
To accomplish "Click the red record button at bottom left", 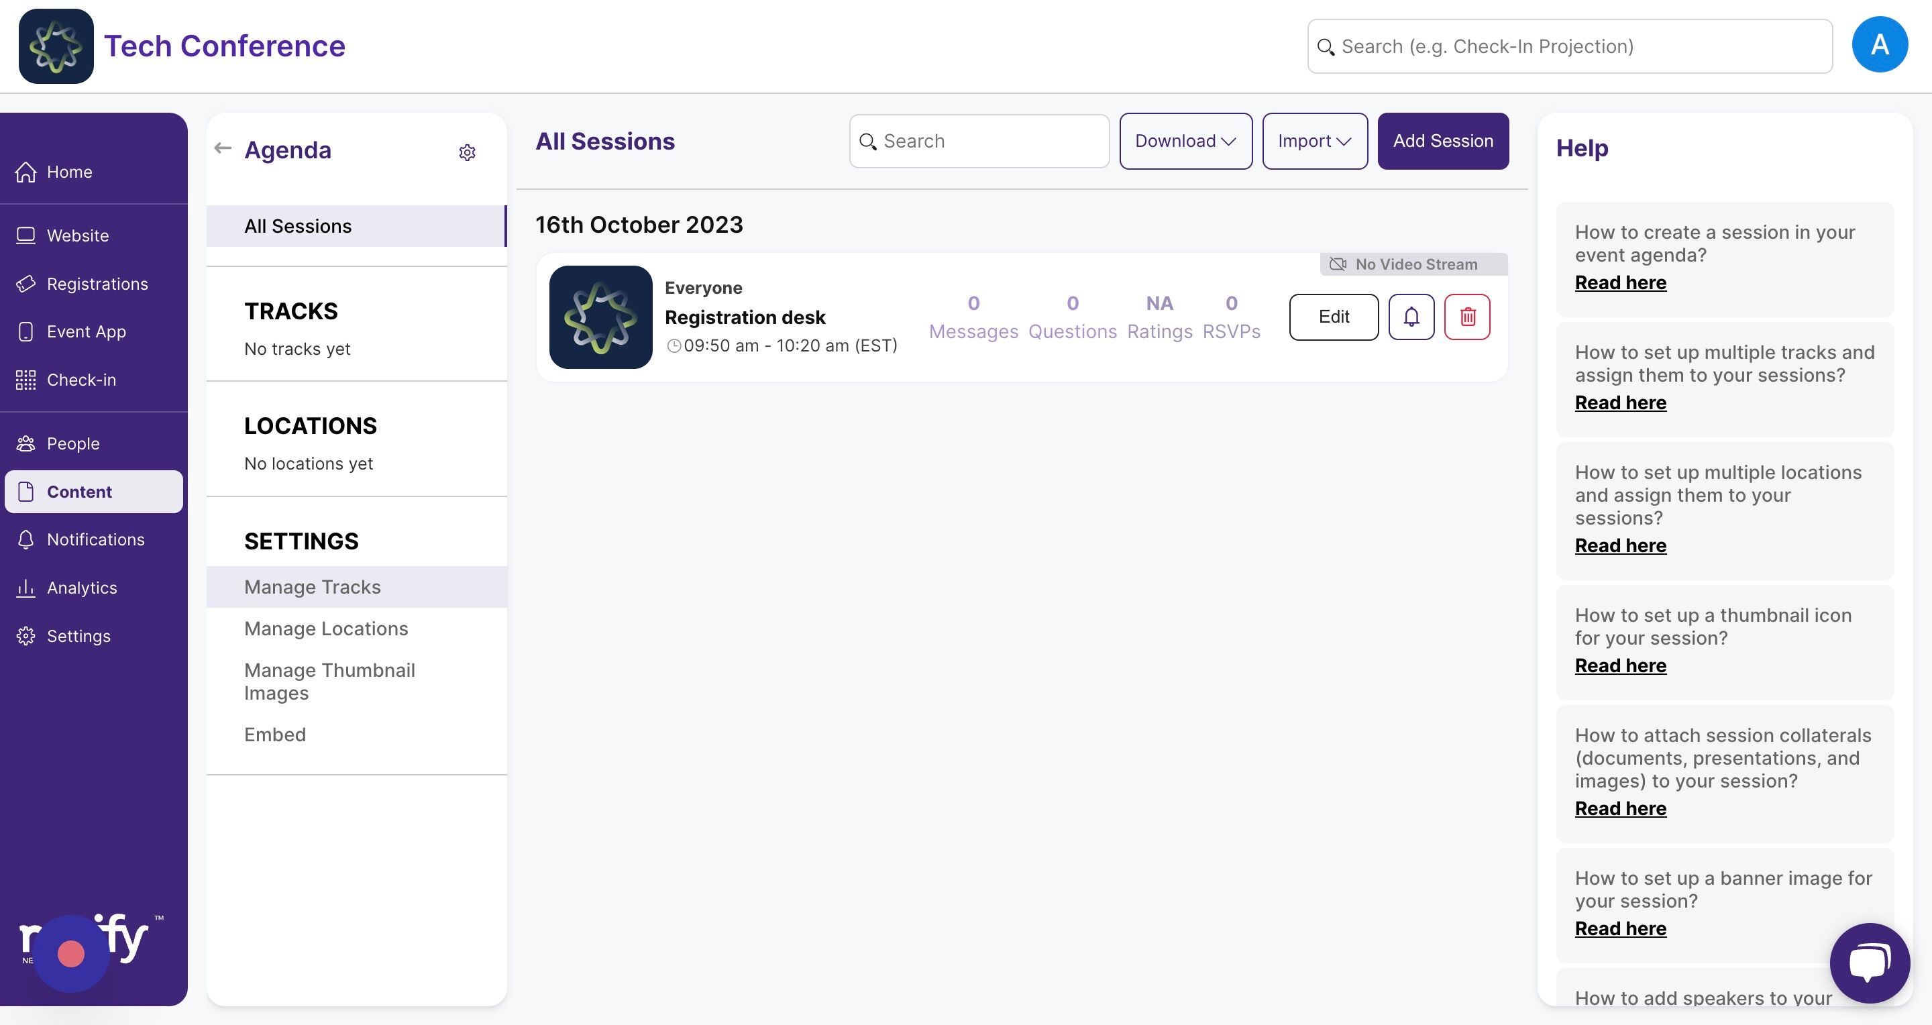I will 71,954.
